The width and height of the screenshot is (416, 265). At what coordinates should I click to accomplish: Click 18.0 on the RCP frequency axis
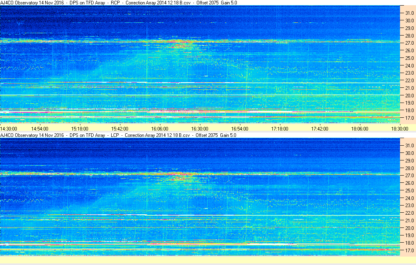(409, 111)
